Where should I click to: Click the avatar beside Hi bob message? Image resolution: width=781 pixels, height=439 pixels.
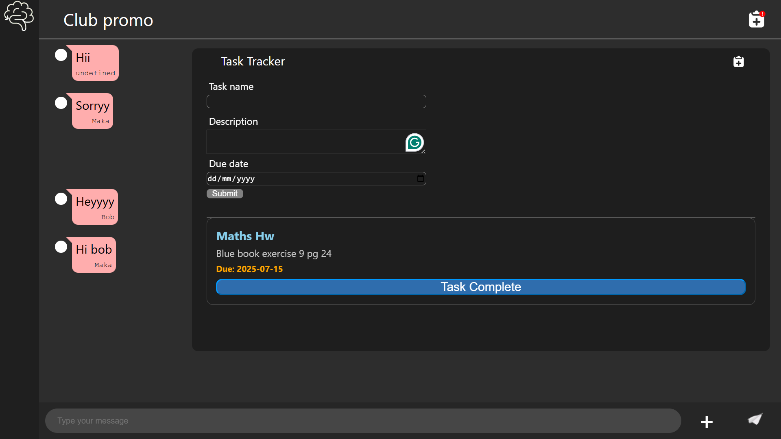pos(61,247)
